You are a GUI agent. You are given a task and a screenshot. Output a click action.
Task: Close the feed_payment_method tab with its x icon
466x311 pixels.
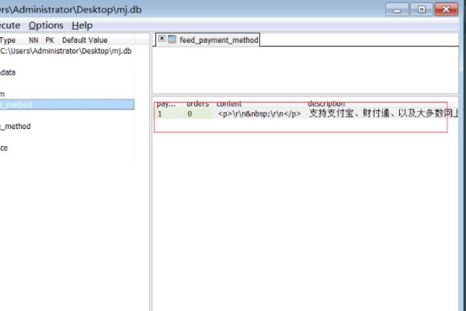[x=162, y=39]
